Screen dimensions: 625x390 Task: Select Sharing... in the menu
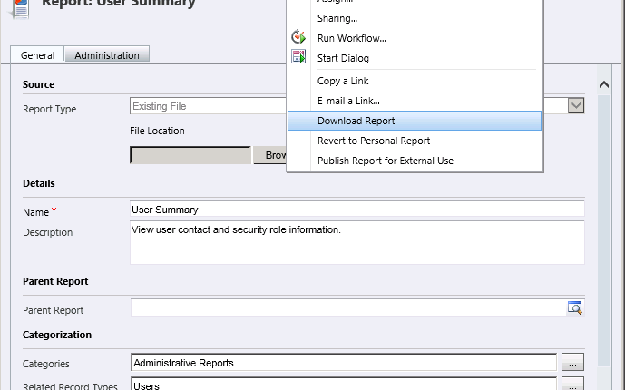[x=337, y=18]
